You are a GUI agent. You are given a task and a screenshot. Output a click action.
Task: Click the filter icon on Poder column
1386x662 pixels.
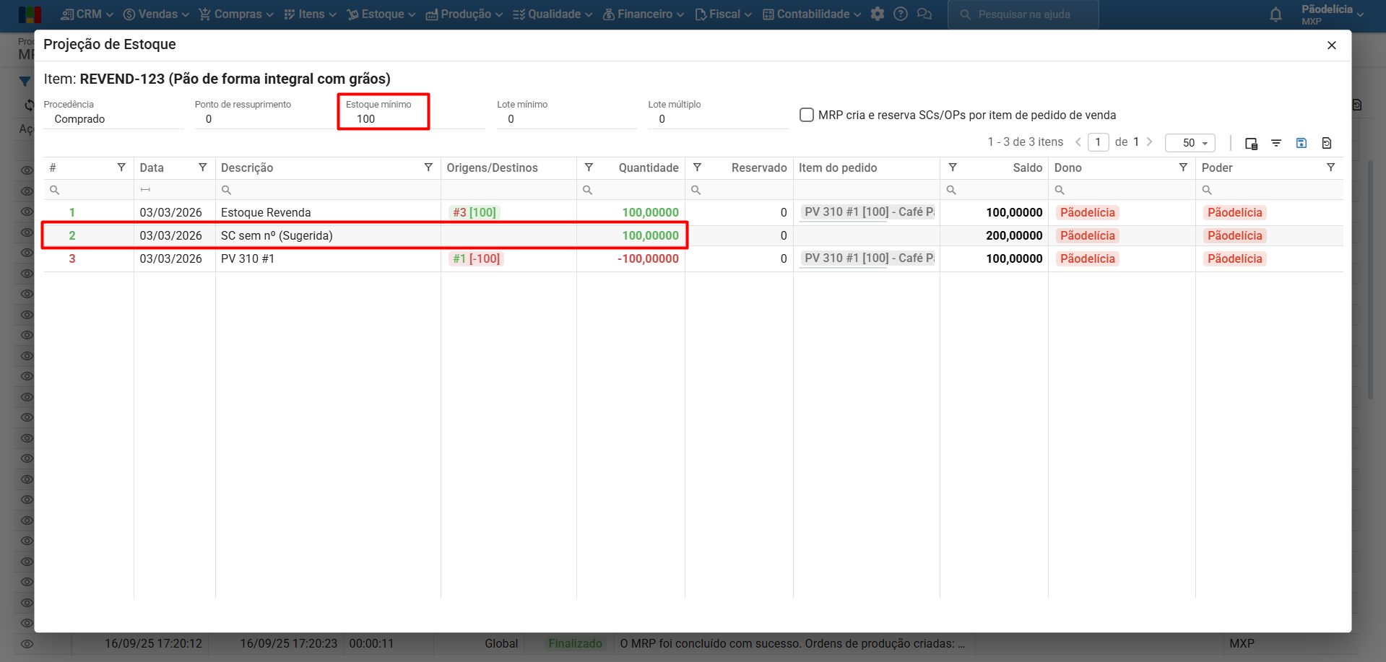coord(1330,167)
